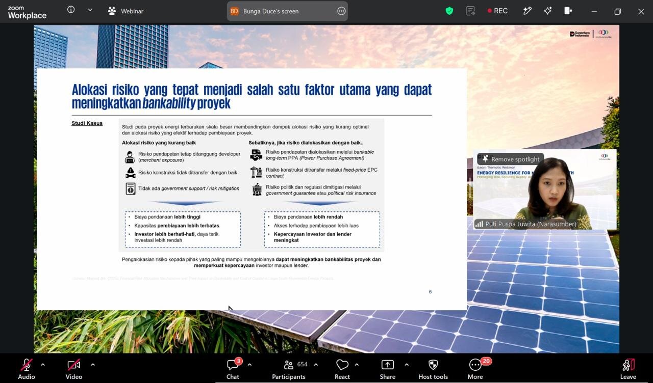Screen dimensions: 653x383
Task: Open the Participants list
Action: [289, 369]
